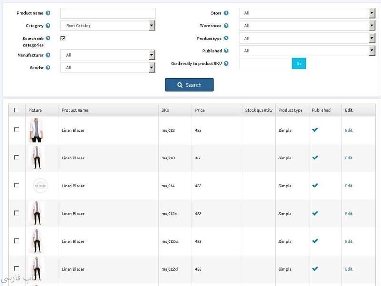The image size is (381, 286).
Task: Tick the select-all checkbox in table header
Action: pyautogui.click(x=17, y=110)
